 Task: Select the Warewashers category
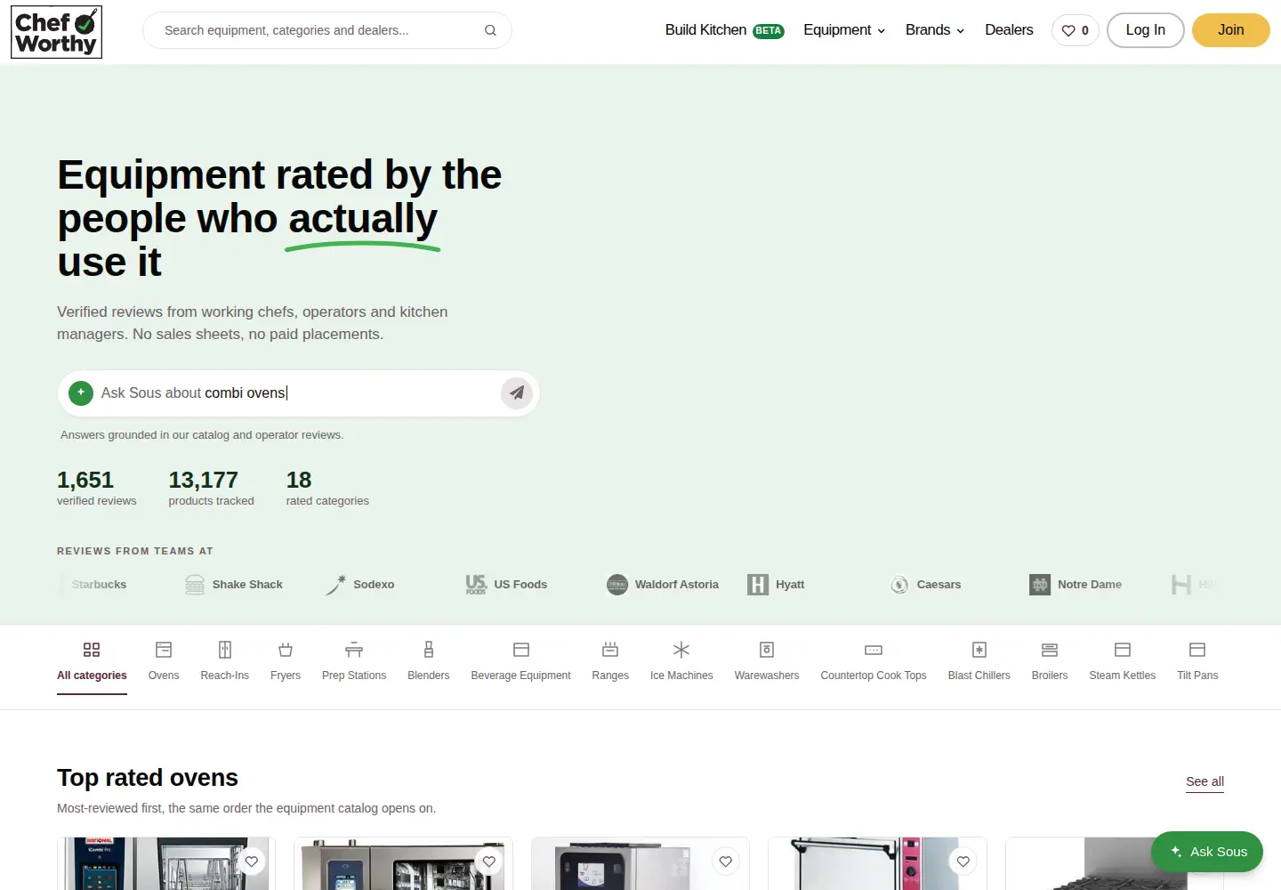(x=767, y=661)
